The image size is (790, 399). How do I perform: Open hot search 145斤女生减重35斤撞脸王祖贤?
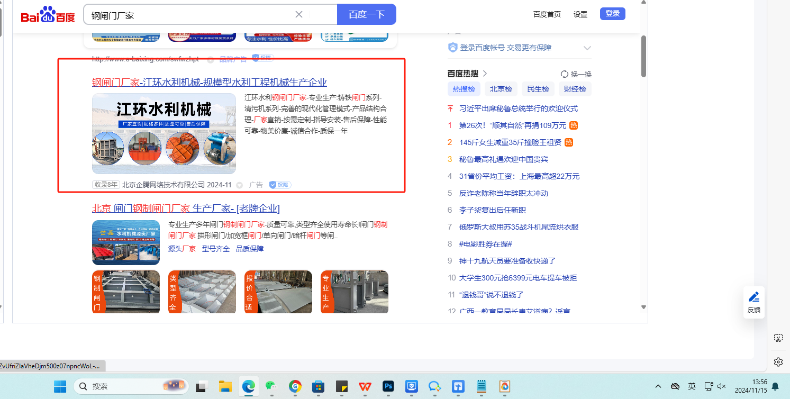510,142
